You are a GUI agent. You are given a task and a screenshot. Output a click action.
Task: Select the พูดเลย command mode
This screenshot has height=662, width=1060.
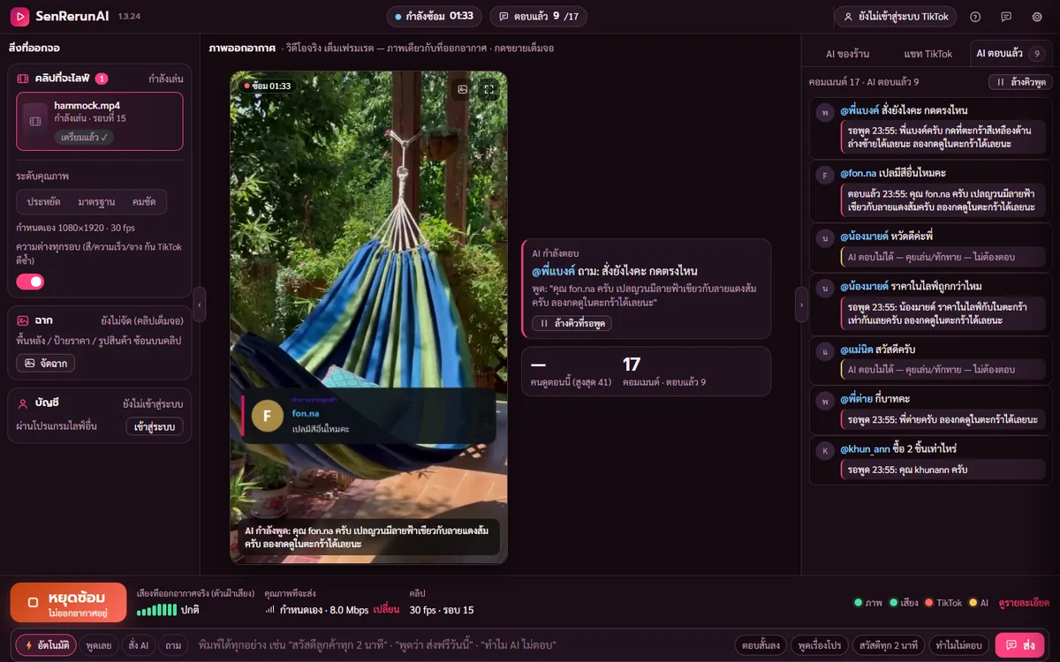click(x=98, y=645)
